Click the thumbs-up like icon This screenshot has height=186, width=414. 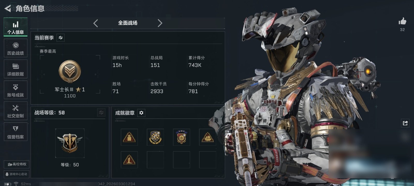coord(402,21)
